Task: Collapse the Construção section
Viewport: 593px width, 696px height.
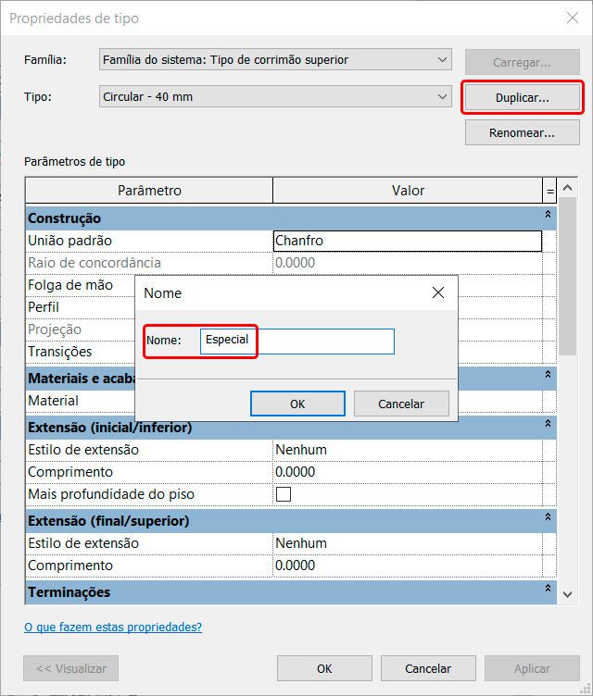Action: pyautogui.click(x=548, y=215)
